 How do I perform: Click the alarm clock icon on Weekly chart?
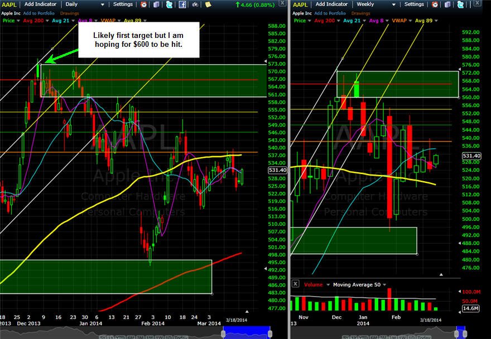(435, 4)
